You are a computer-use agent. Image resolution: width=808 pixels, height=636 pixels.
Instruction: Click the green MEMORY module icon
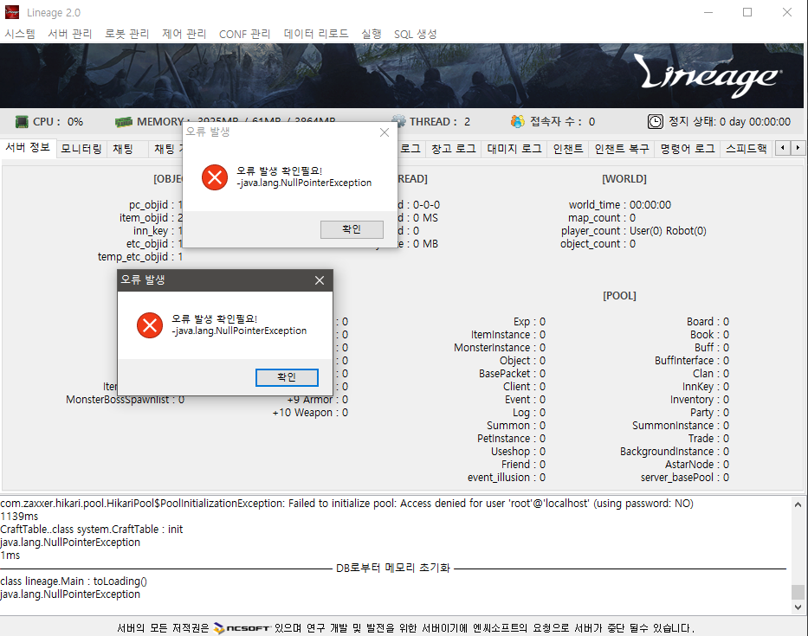click(x=124, y=122)
